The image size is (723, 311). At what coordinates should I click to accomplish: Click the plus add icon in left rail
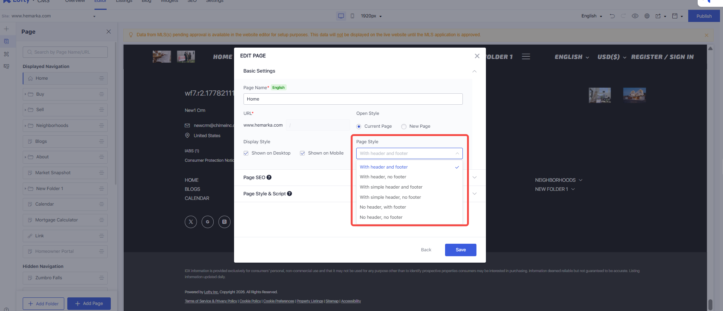pos(6,29)
